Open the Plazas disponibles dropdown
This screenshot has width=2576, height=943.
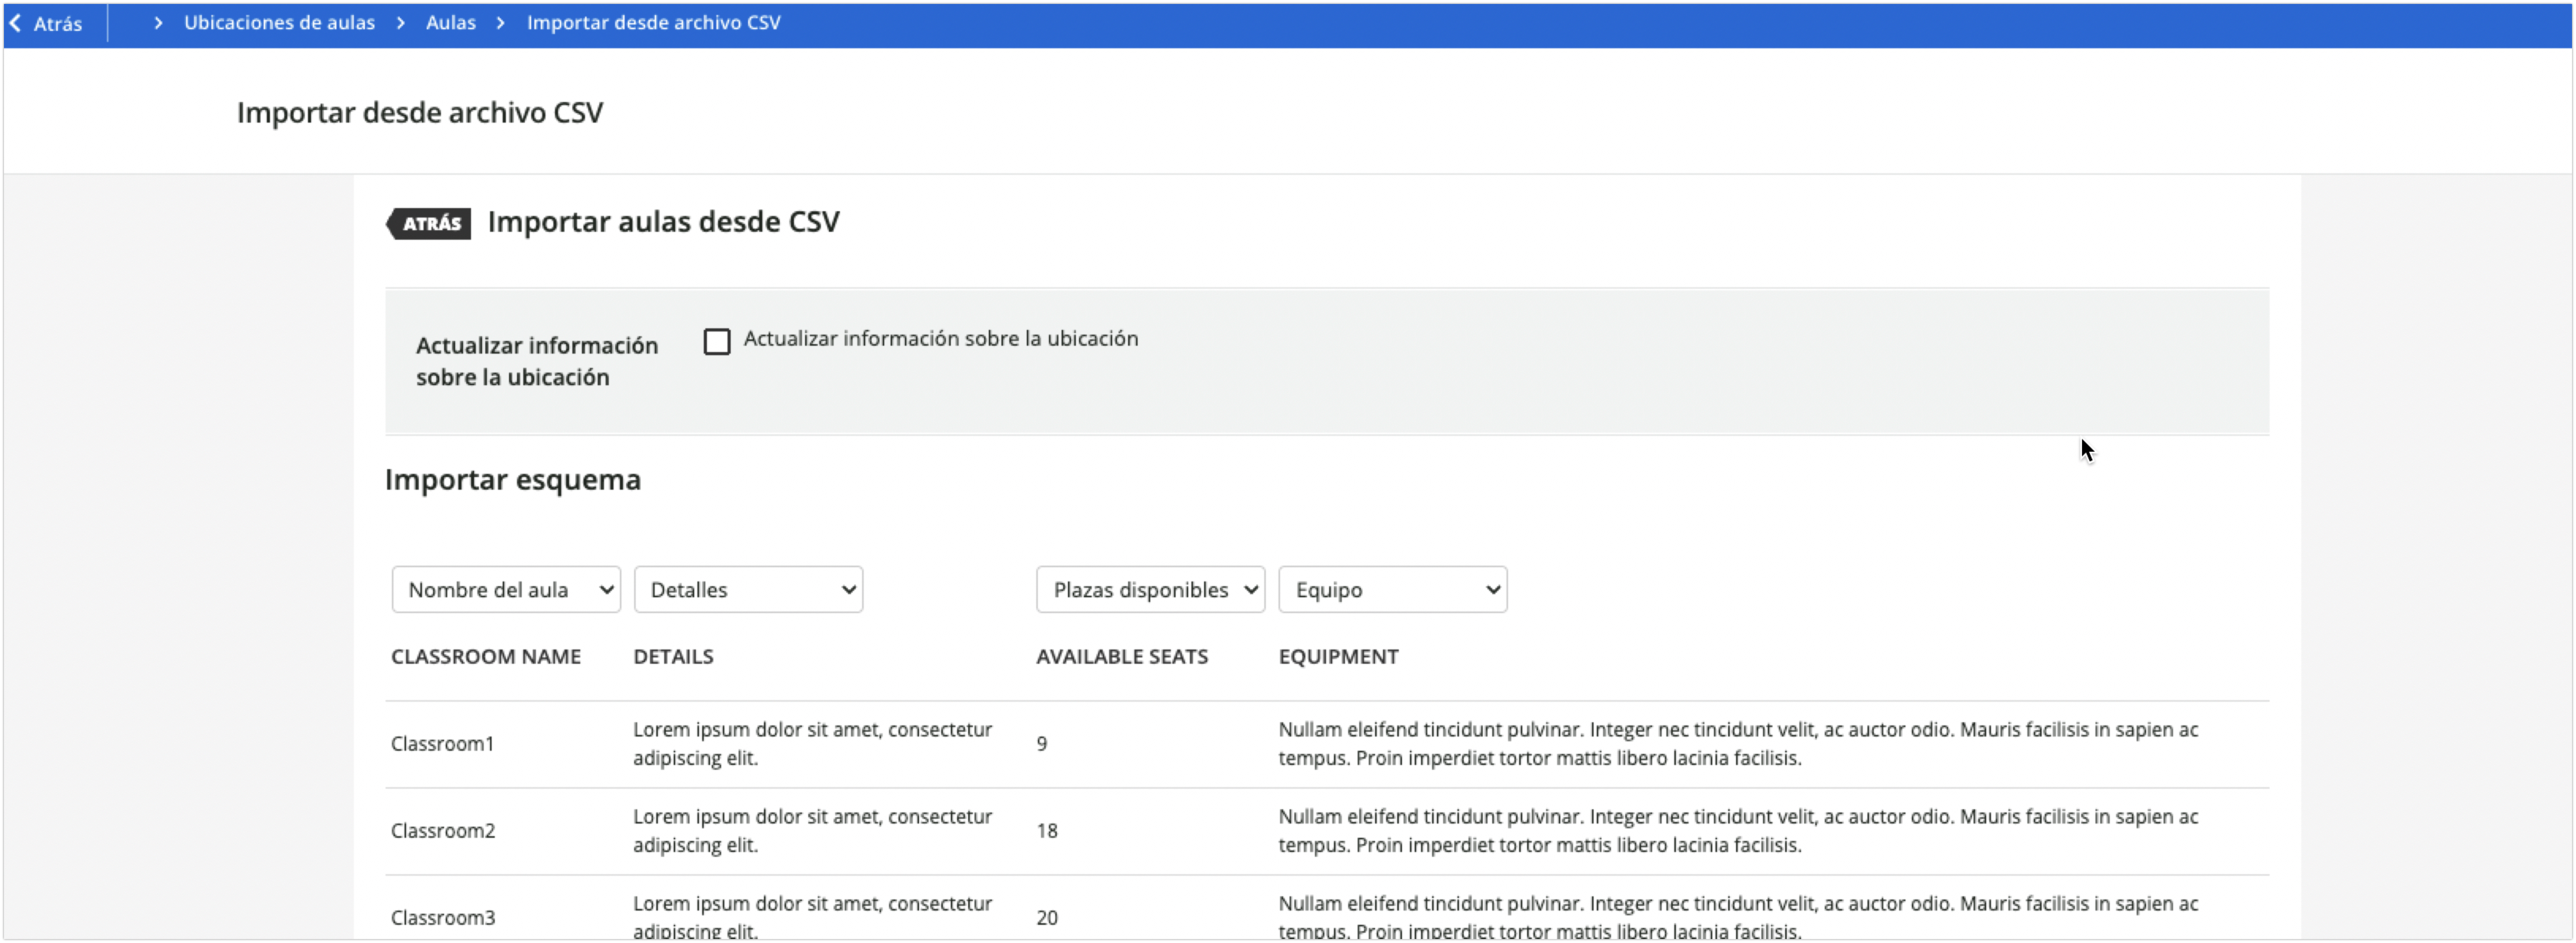coord(1150,589)
